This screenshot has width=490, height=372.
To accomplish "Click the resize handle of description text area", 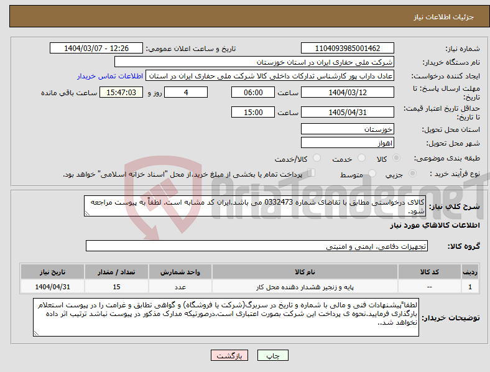I will (x=87, y=213).
